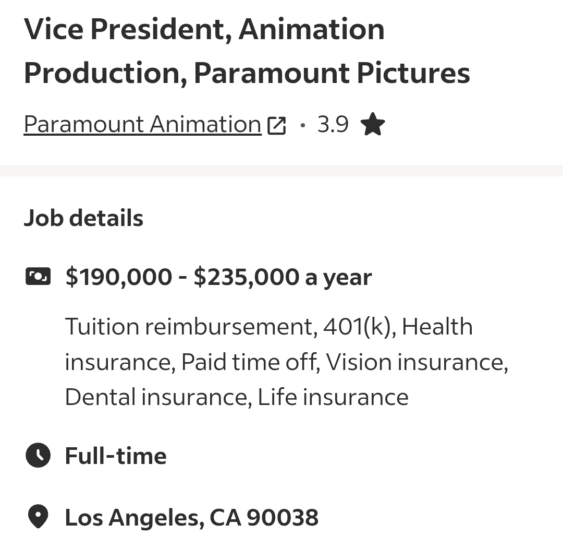
Task: Select the $190,000 - $235,000 a year salary
Action: [x=218, y=277]
